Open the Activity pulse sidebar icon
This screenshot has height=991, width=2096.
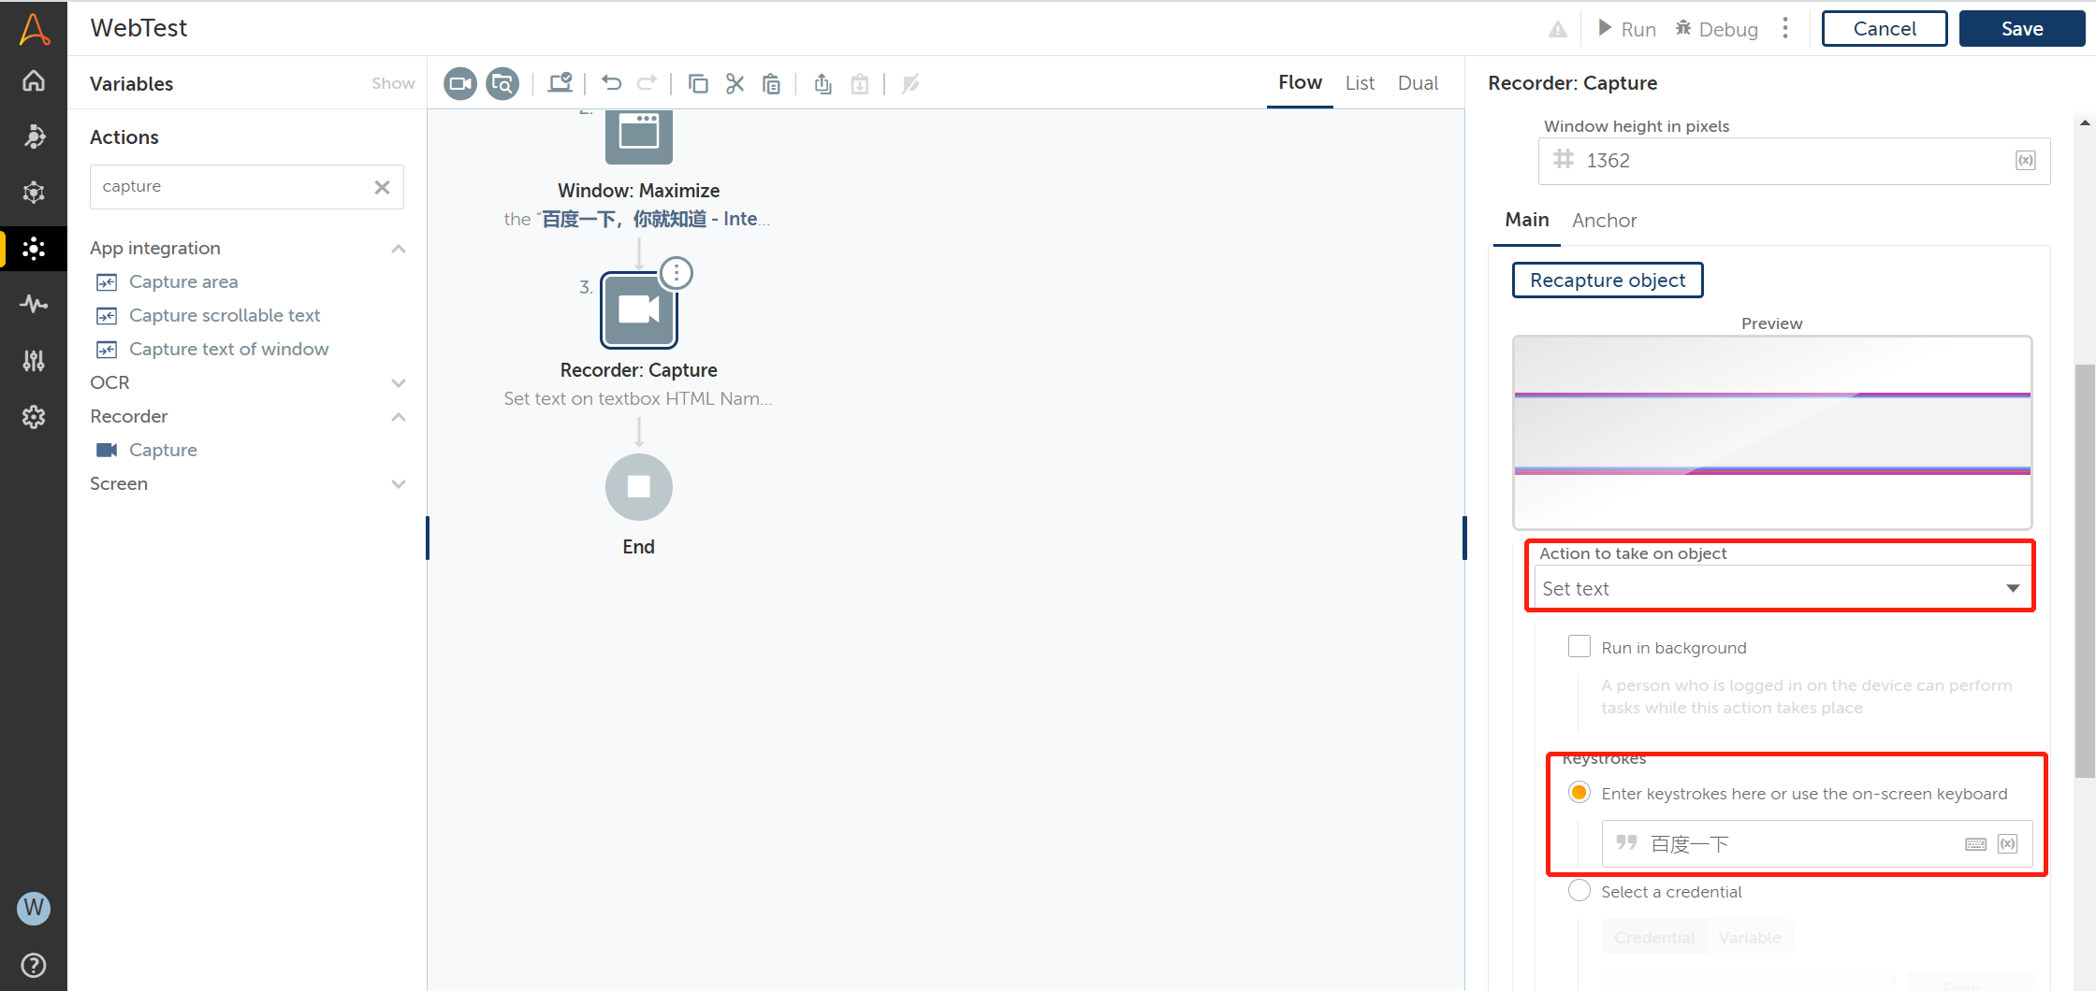pos(34,304)
